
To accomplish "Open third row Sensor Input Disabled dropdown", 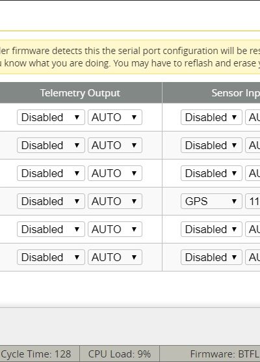I will [211, 173].
